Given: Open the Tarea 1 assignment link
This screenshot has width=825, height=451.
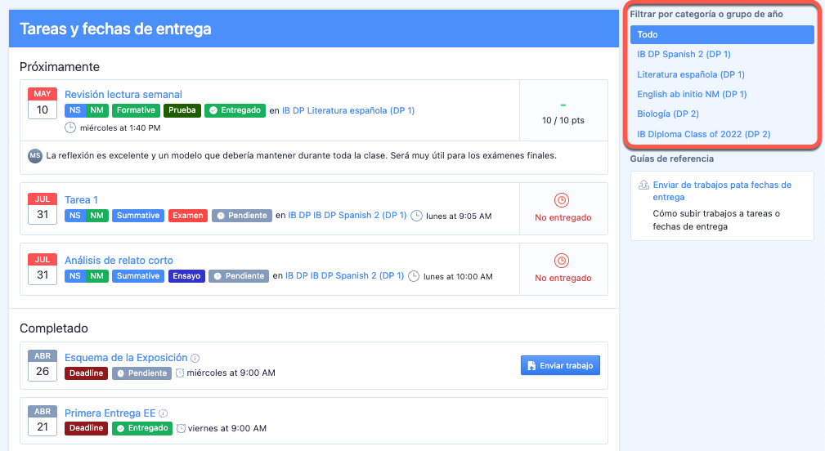Looking at the screenshot, I should (x=82, y=200).
